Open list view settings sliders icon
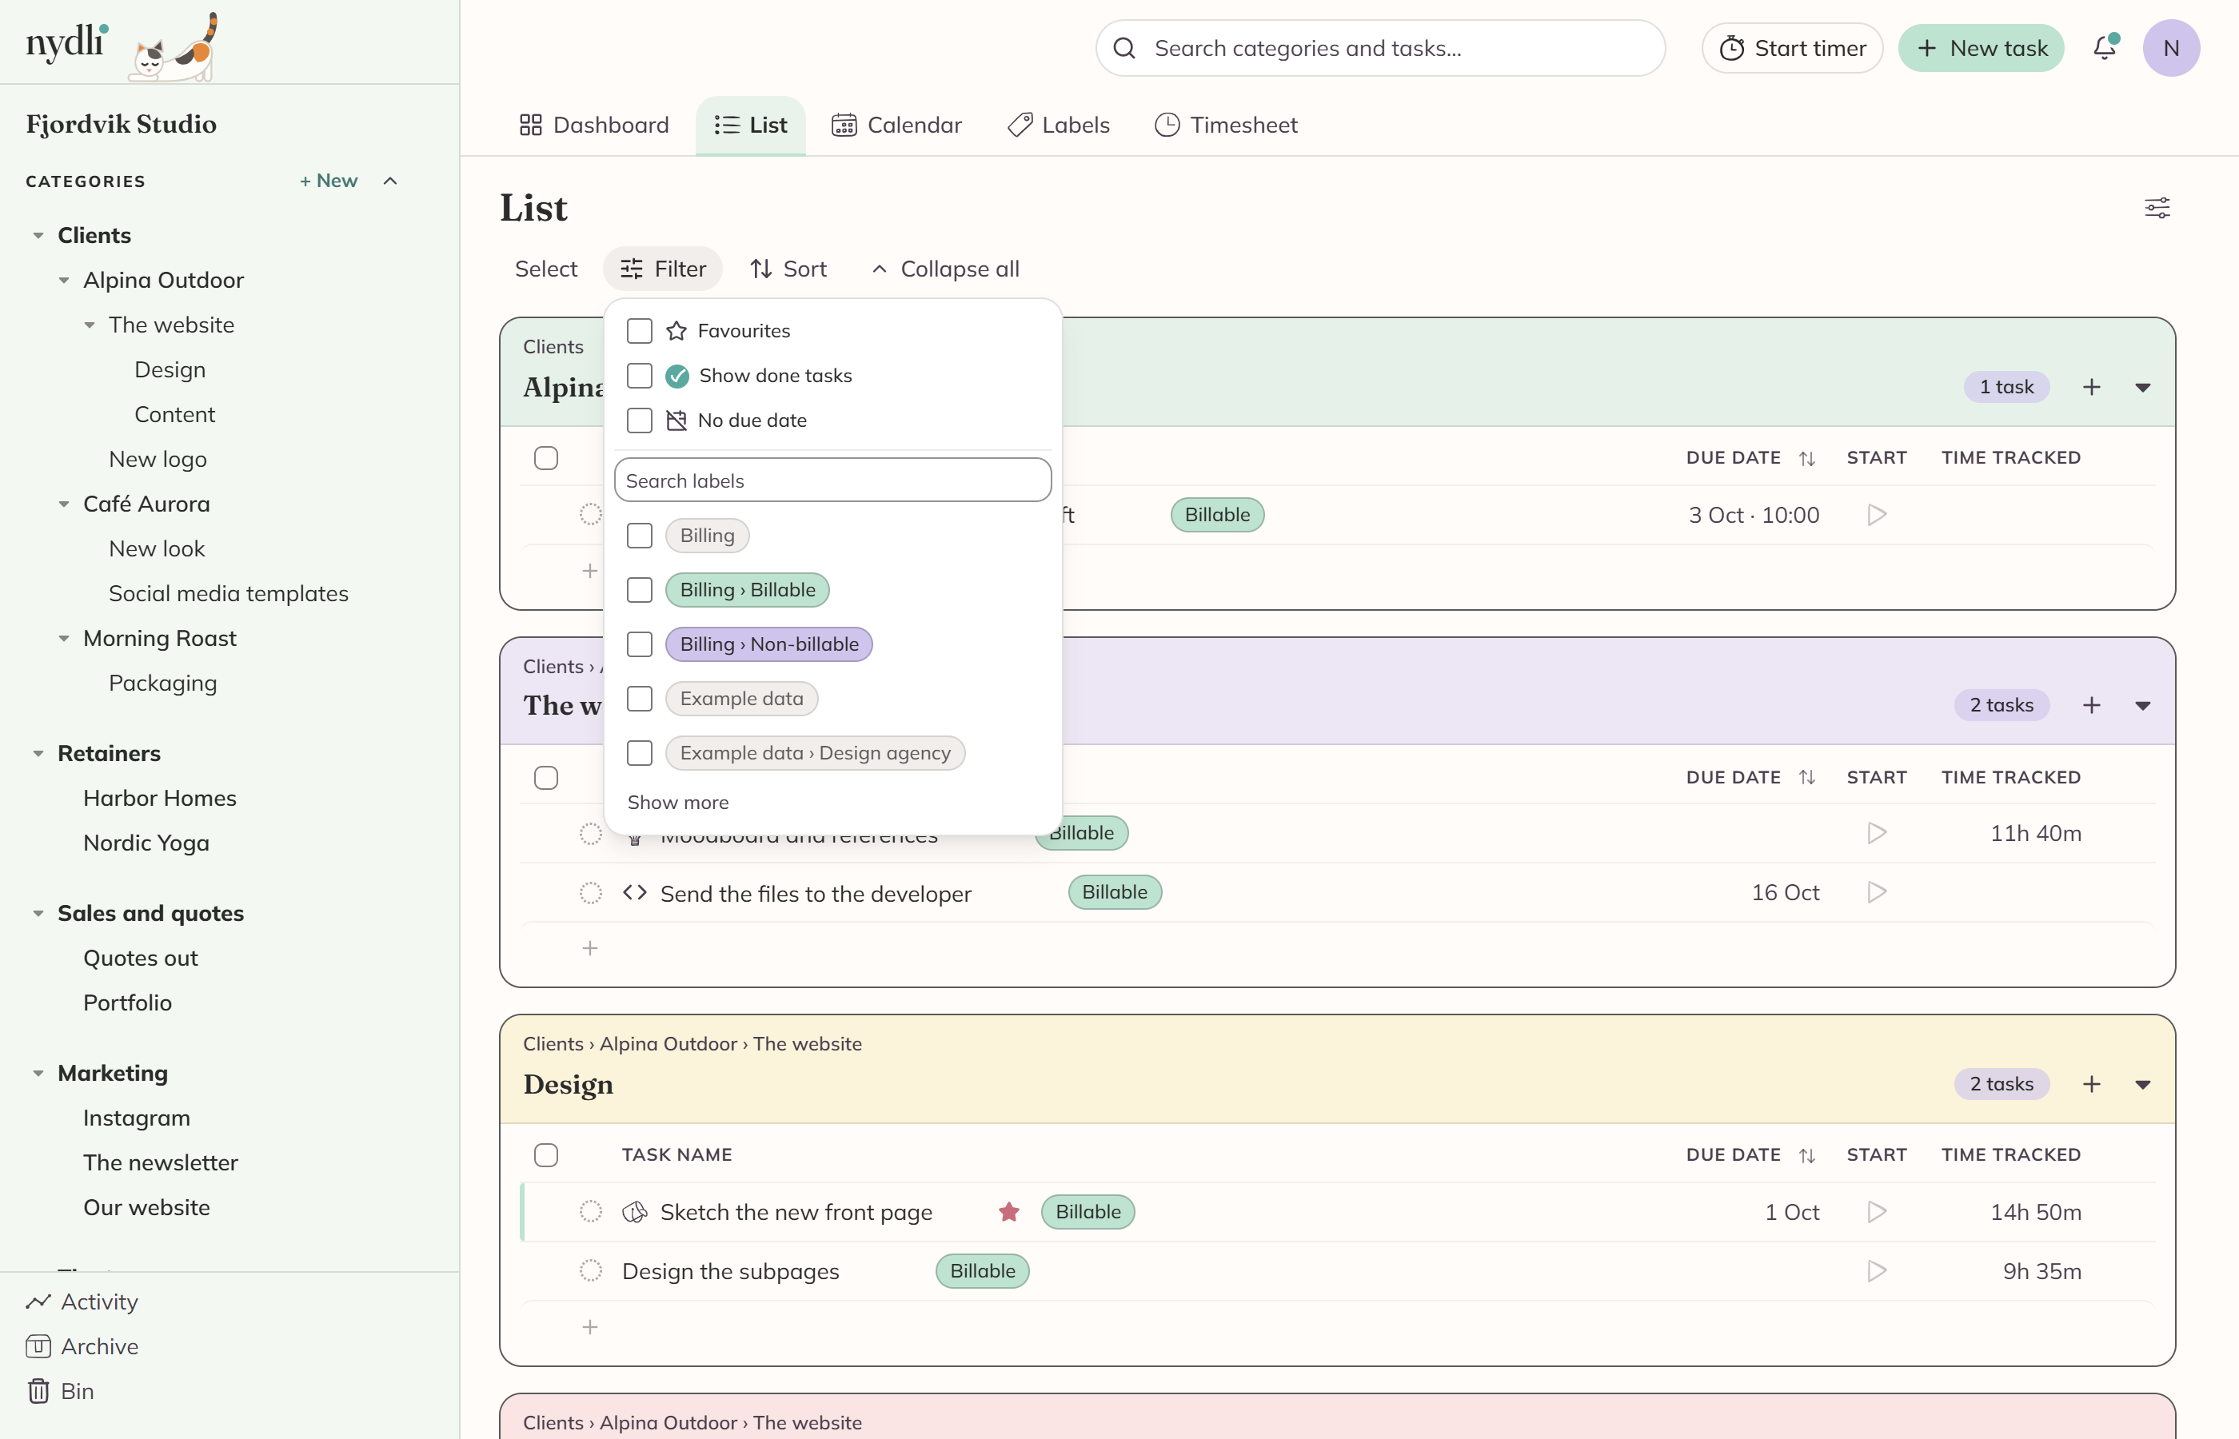The width and height of the screenshot is (2239, 1439). [x=2157, y=207]
